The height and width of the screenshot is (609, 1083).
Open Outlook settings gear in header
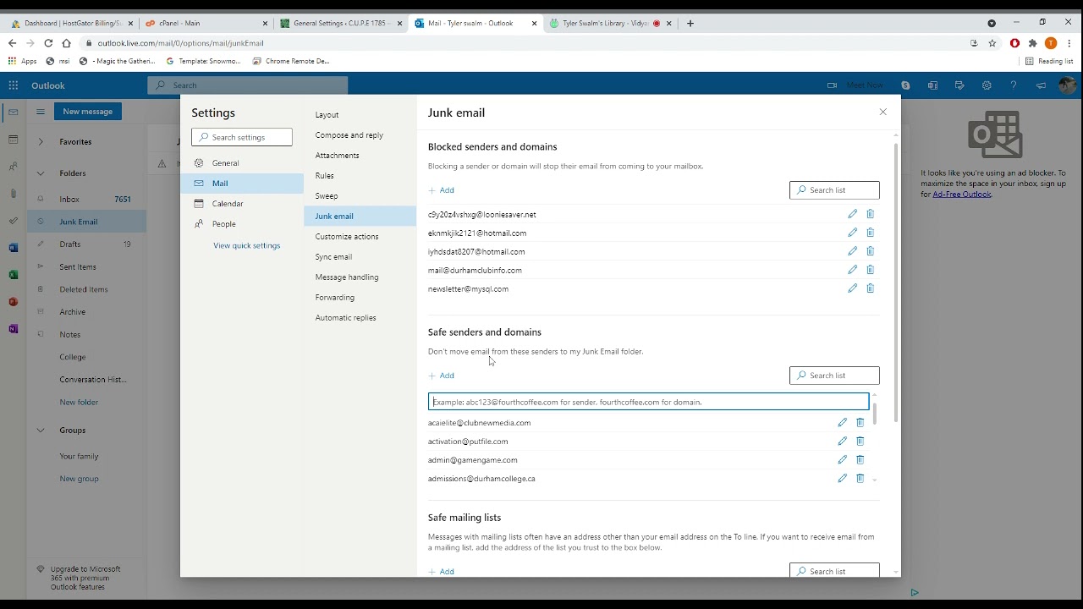coord(987,85)
